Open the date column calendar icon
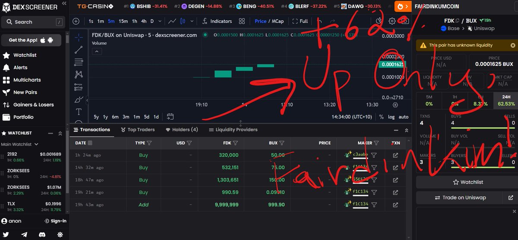This screenshot has height=240, width=518. 90,143
